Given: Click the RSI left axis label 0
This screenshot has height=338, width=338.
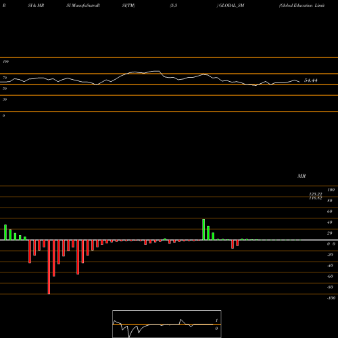Looking at the screenshot, I should pyautogui.click(x=3, y=116).
